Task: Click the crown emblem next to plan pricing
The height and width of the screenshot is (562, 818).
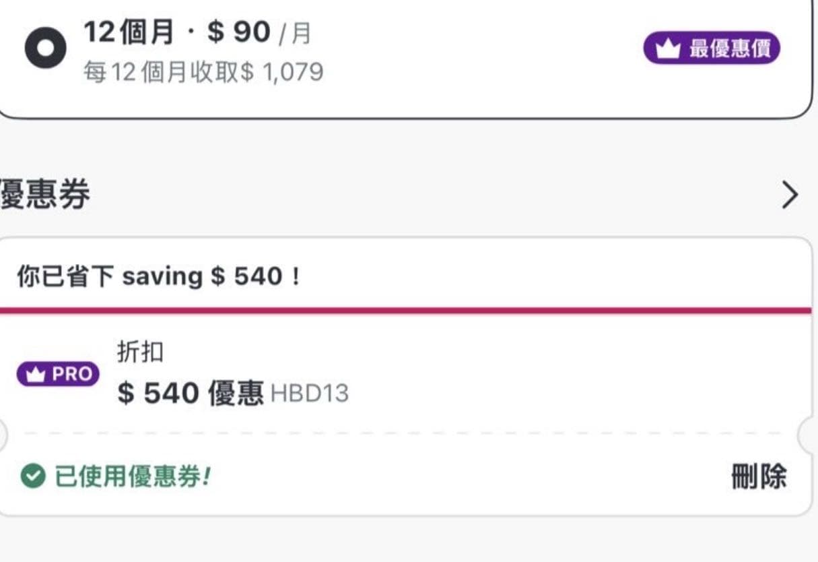Action: (x=667, y=47)
